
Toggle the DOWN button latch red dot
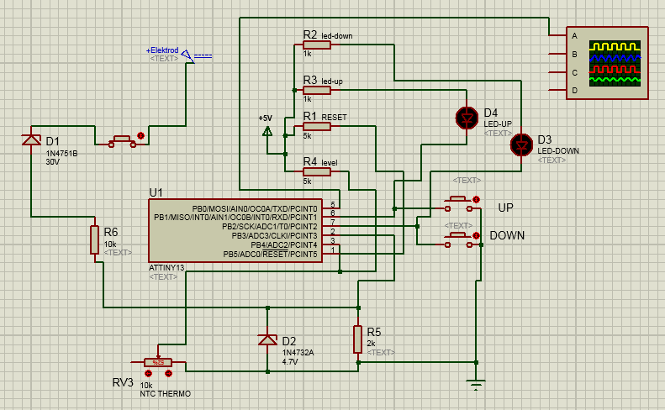tap(477, 235)
